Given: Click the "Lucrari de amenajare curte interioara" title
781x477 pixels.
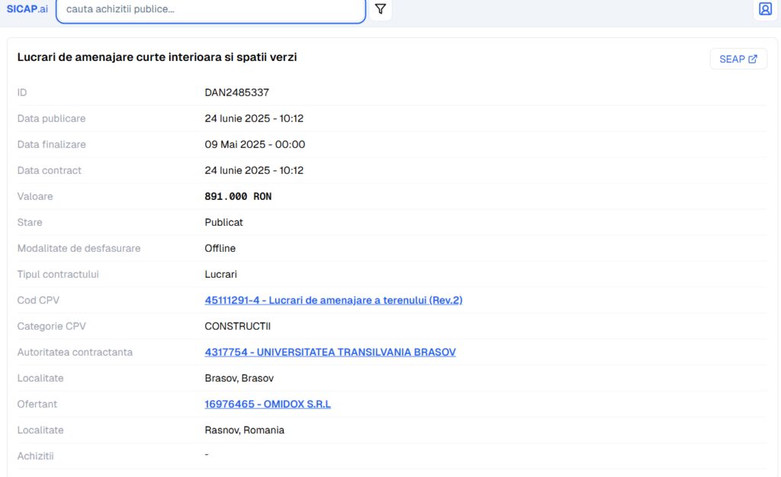Looking at the screenshot, I should (x=157, y=57).
